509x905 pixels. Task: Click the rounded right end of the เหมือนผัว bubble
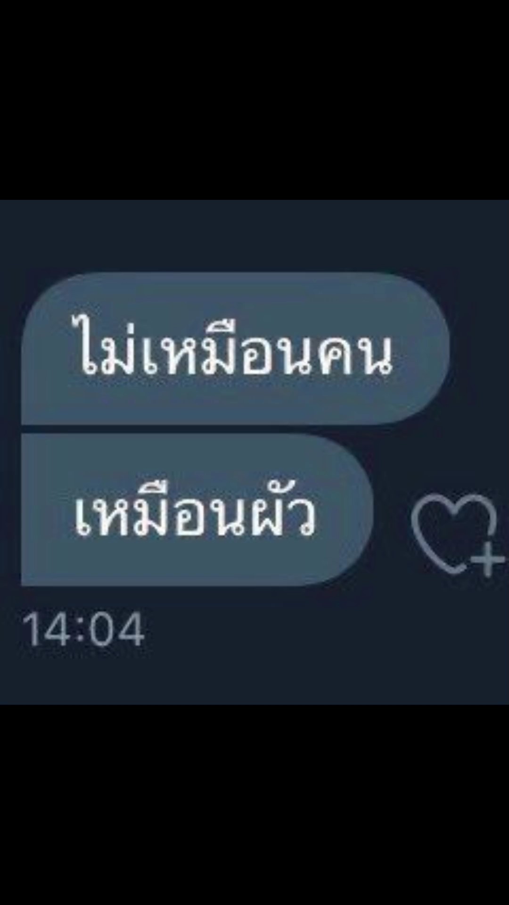coord(351,510)
